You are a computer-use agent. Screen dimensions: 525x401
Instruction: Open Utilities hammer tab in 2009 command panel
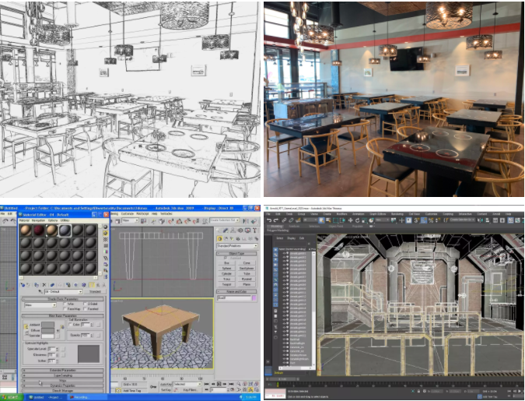pos(254,230)
